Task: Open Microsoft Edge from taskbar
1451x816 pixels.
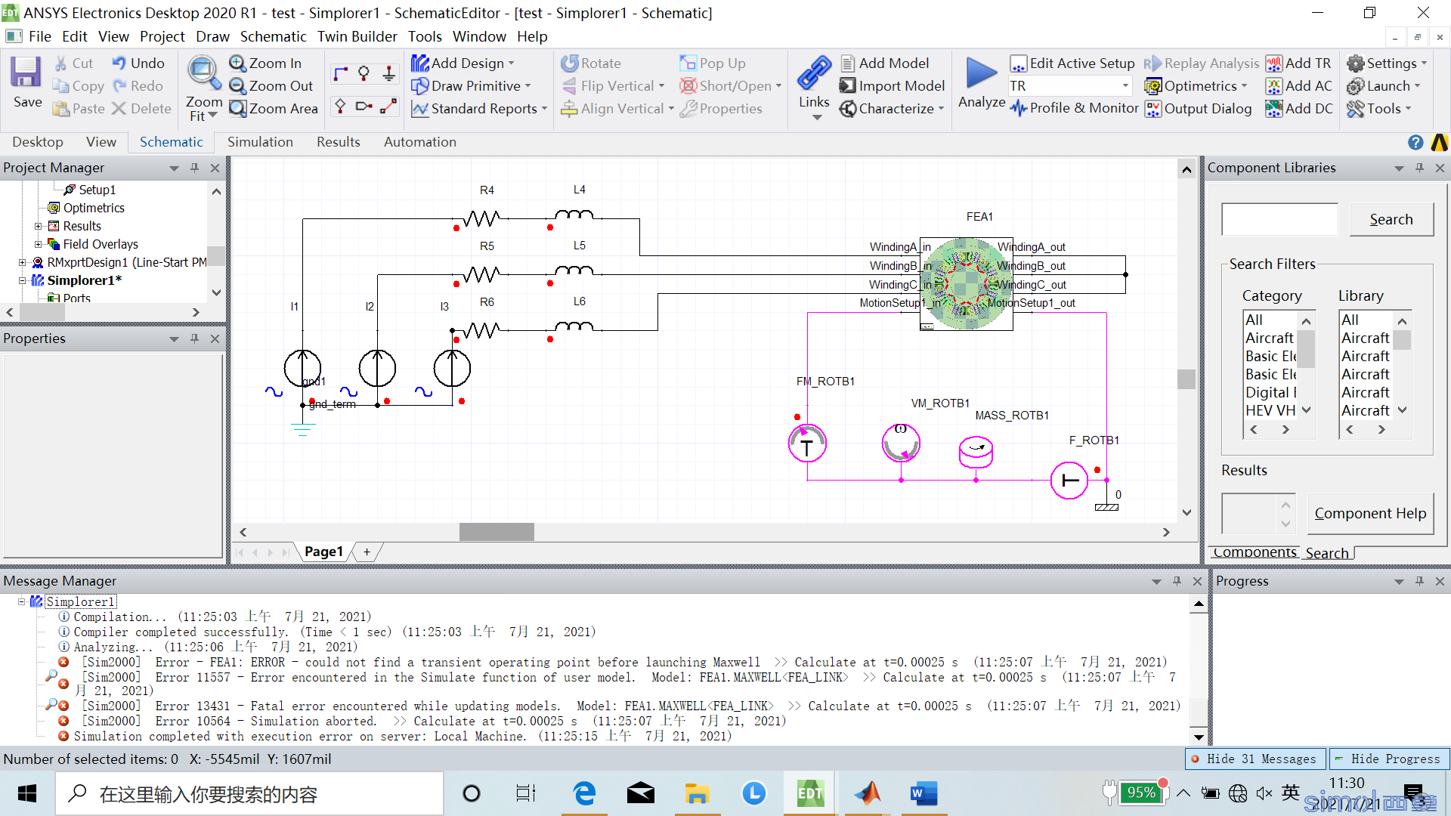Action: [584, 793]
